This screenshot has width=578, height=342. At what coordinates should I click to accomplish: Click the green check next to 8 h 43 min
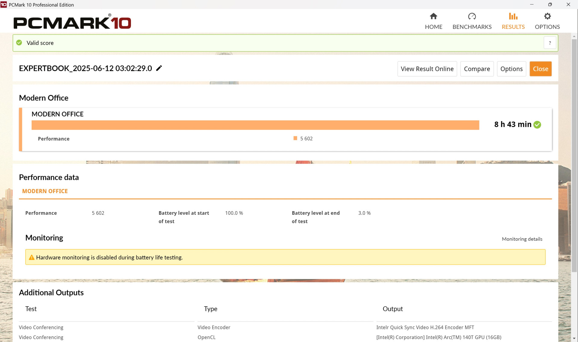[537, 125]
